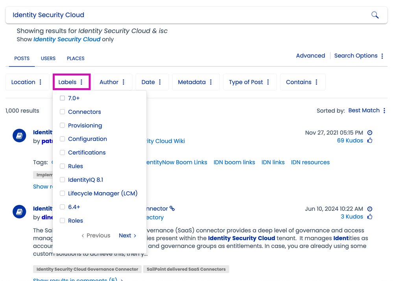Image resolution: width=393 pixels, height=281 pixels.
Task: Open the Search Options menu
Action: [x=358, y=55]
